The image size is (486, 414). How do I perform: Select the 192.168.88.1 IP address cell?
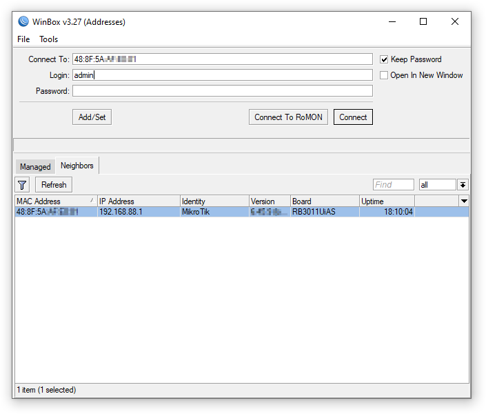pyautogui.click(x=139, y=212)
